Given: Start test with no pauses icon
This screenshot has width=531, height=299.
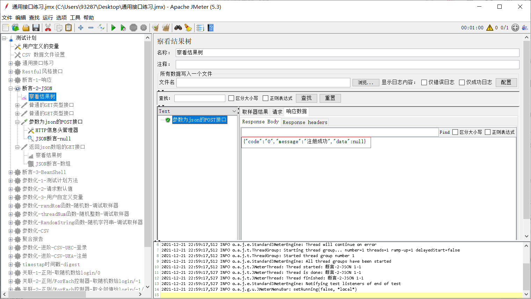Looking at the screenshot, I should (123, 28).
